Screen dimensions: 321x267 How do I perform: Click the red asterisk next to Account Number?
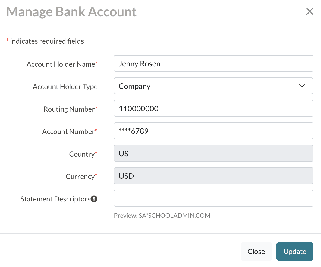97,130
